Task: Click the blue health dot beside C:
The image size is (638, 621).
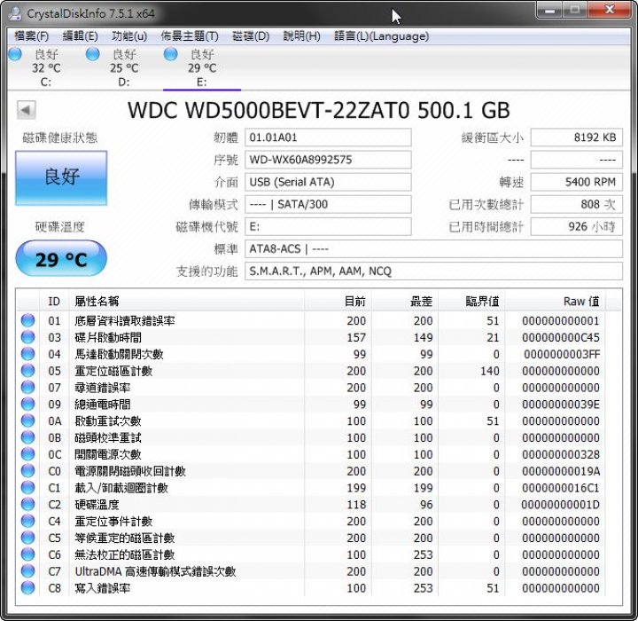Action: pyautogui.click(x=15, y=54)
